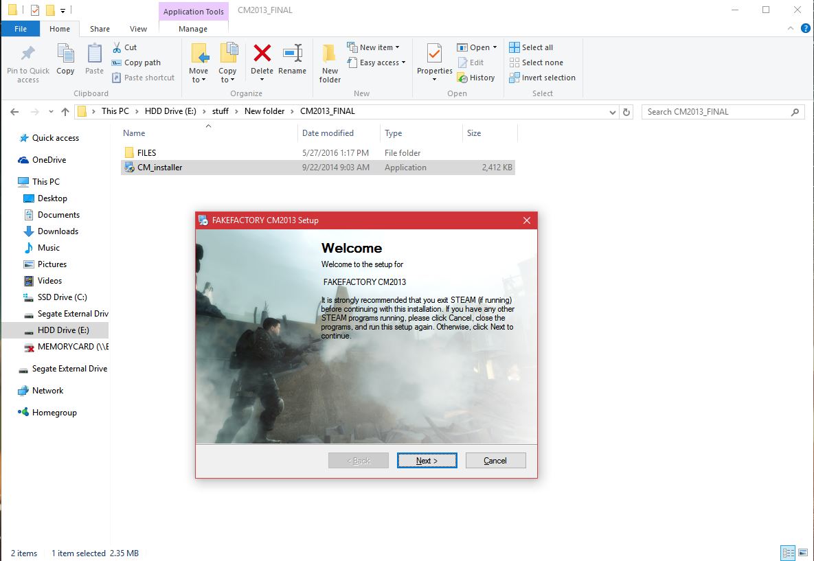Click Next in the CM2013 Setup dialog

pyautogui.click(x=427, y=460)
